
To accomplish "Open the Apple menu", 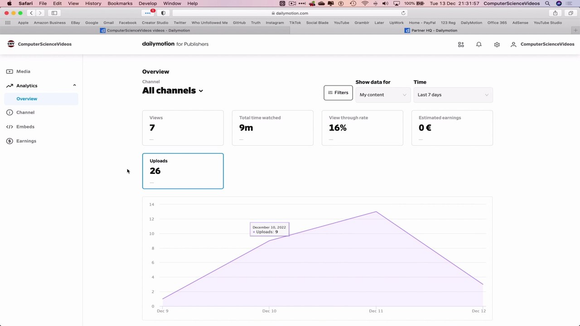I will tap(9, 3).
